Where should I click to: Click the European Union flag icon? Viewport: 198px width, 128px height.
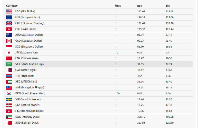point(9,17)
